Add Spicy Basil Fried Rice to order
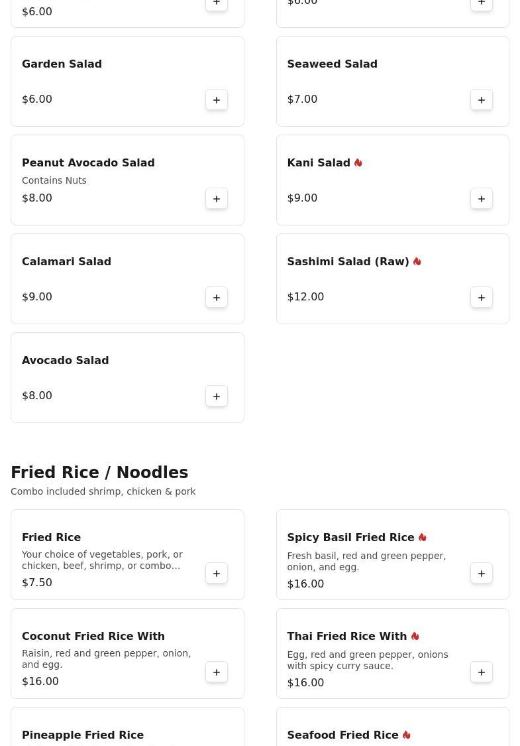This screenshot has height=746, width=520. 482,573
